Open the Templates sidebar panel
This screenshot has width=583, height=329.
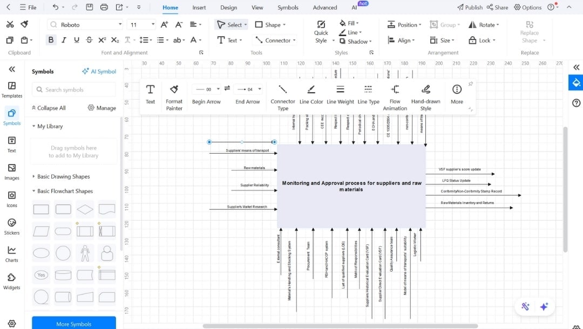coord(12,90)
